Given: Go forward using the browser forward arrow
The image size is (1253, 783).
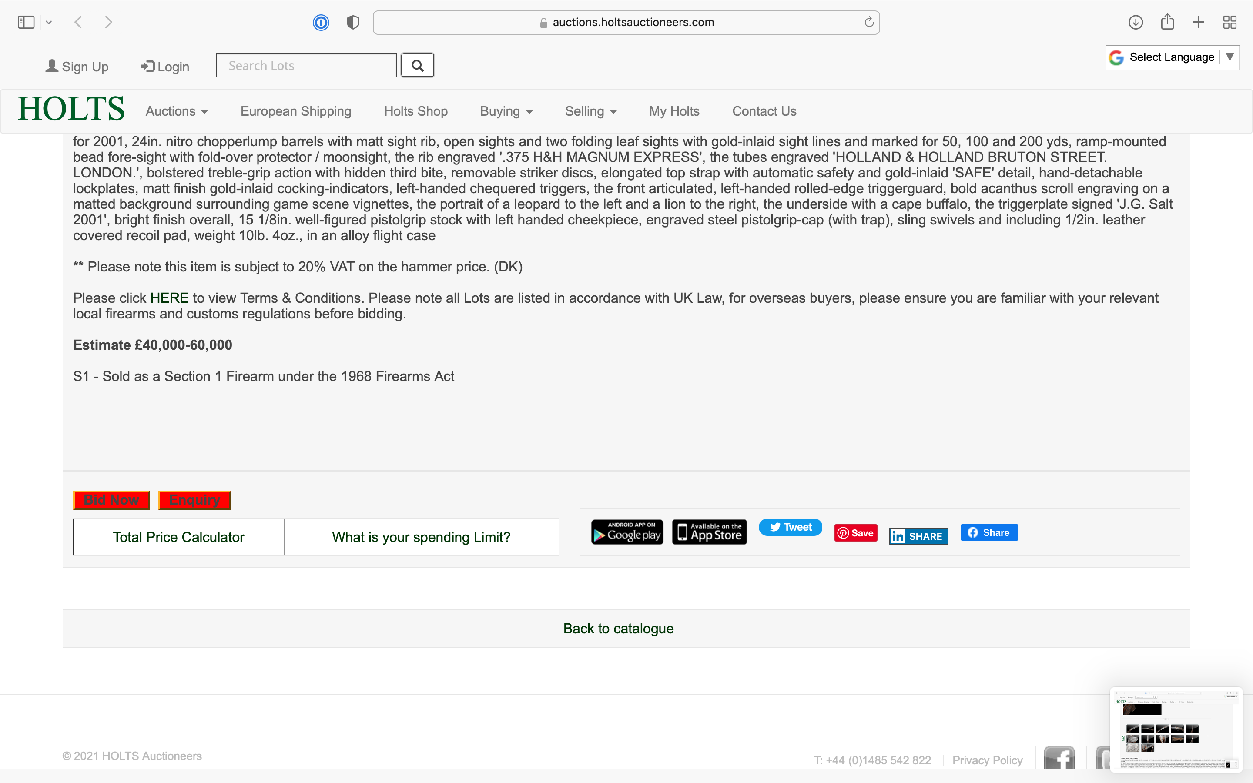Looking at the screenshot, I should 108,22.
